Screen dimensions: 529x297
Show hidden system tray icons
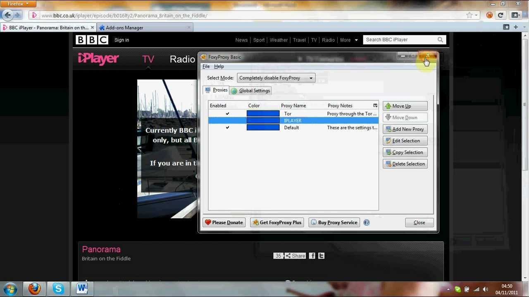(x=449, y=290)
